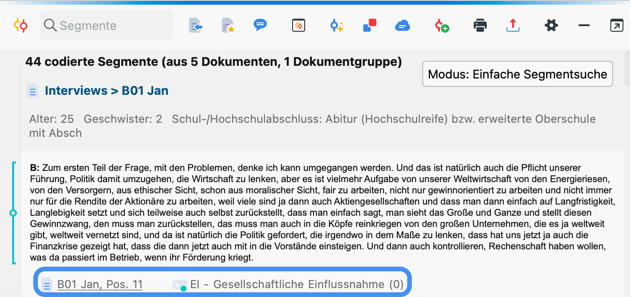Image resolution: width=630 pixels, height=297 pixels.
Task: Open the Interviews > B01 Jan document link
Action: [107, 91]
